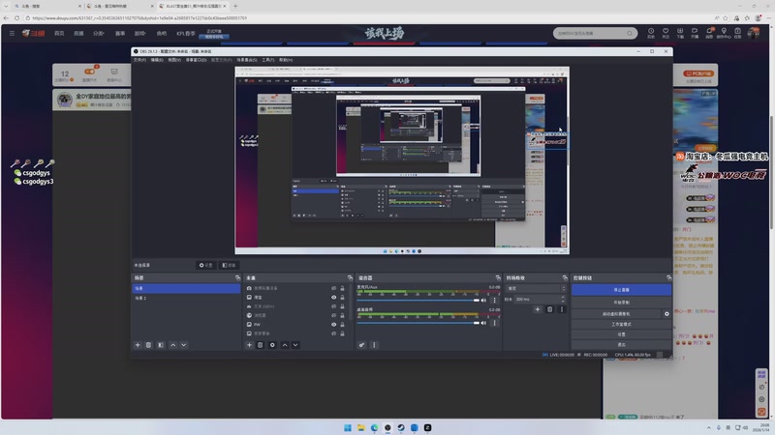Hide the PW source

[x=333, y=325]
